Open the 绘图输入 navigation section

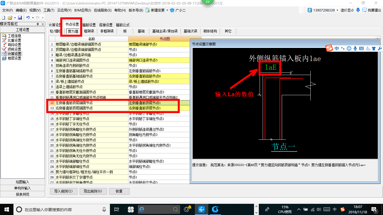(22, 182)
